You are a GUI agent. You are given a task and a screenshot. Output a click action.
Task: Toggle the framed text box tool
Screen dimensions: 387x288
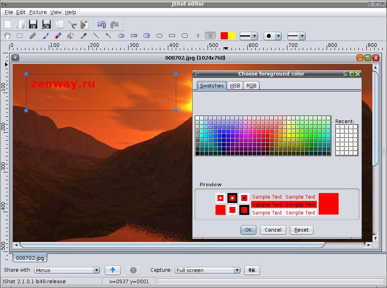(x=210, y=36)
